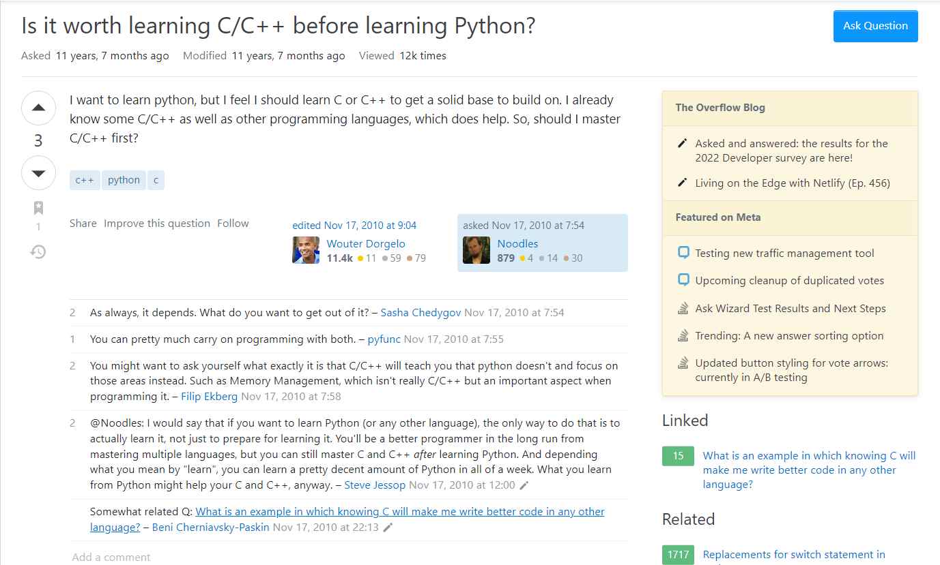
Task: Upvote the question
Action: (x=38, y=108)
